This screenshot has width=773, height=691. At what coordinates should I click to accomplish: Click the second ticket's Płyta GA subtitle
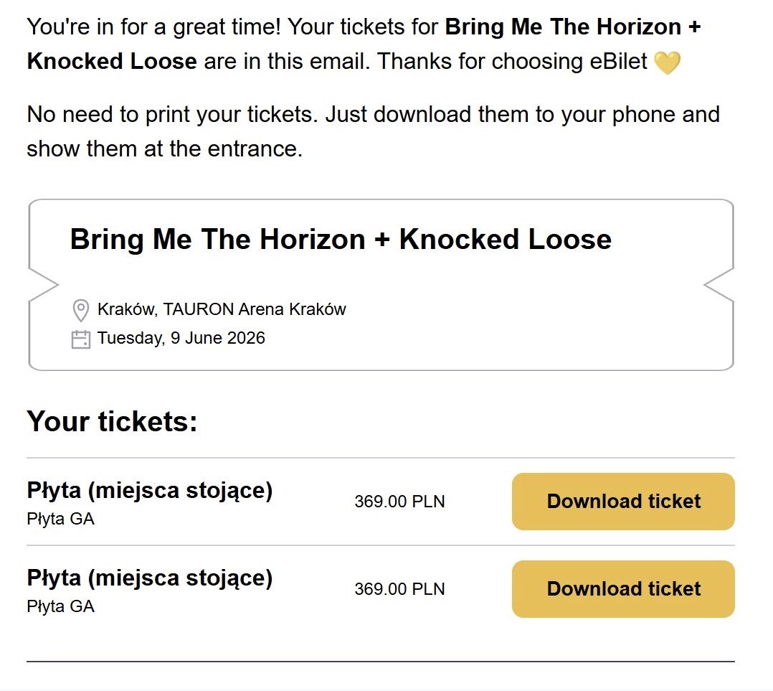click(61, 606)
